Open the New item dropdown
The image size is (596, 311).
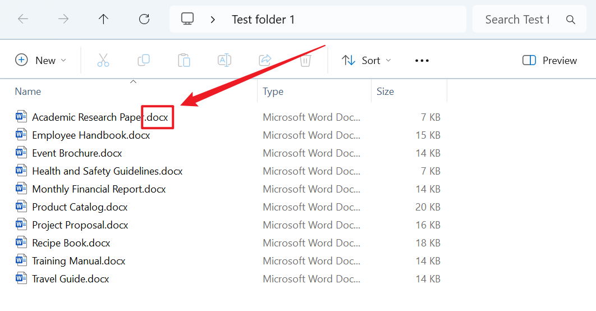click(x=40, y=61)
